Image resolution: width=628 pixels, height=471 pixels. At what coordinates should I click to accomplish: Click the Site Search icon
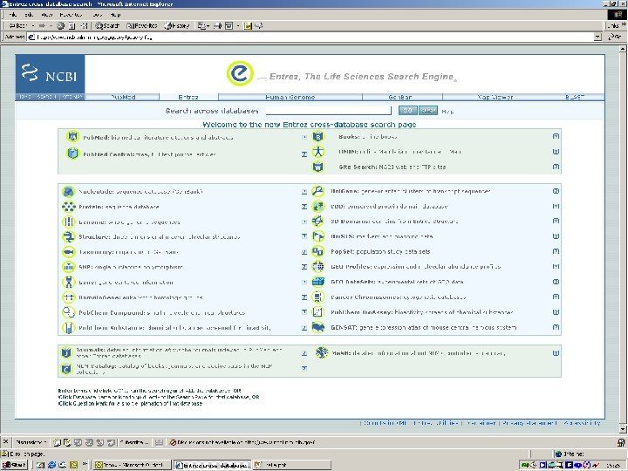318,167
